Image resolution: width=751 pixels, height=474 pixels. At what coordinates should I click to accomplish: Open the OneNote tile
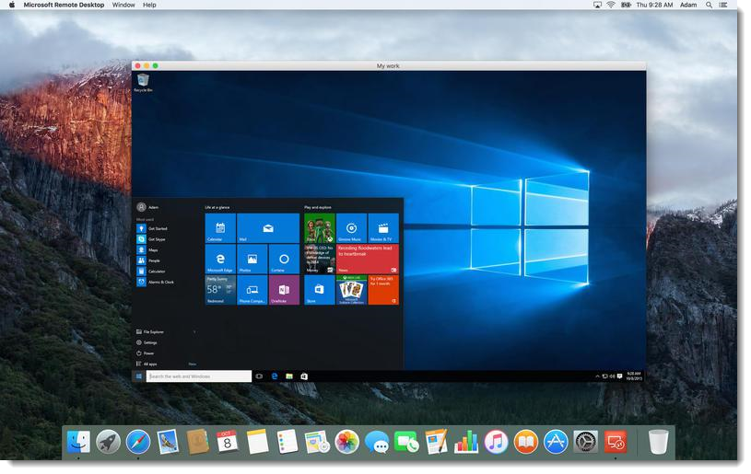285,290
